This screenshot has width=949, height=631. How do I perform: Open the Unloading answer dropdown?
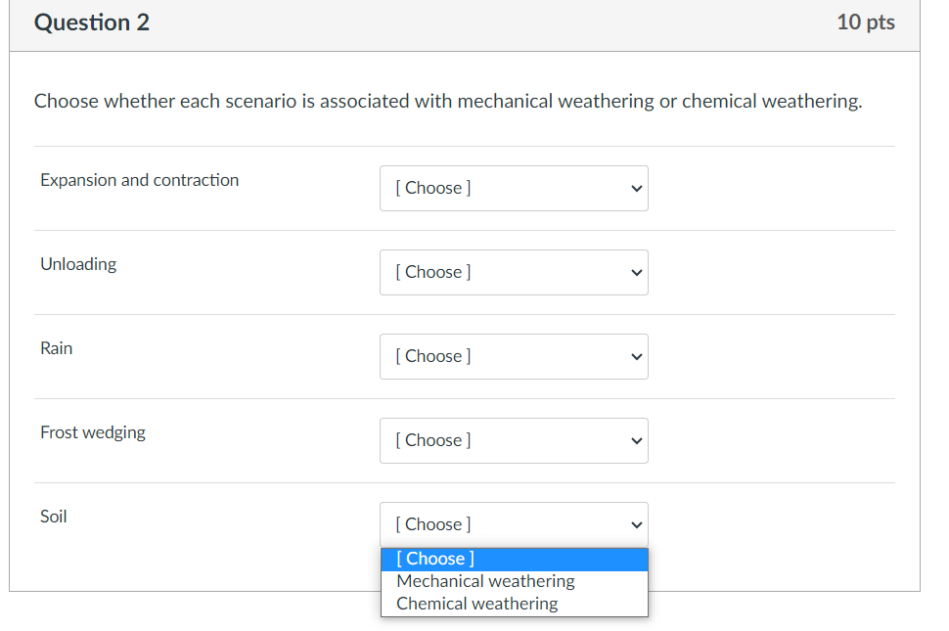coord(513,273)
